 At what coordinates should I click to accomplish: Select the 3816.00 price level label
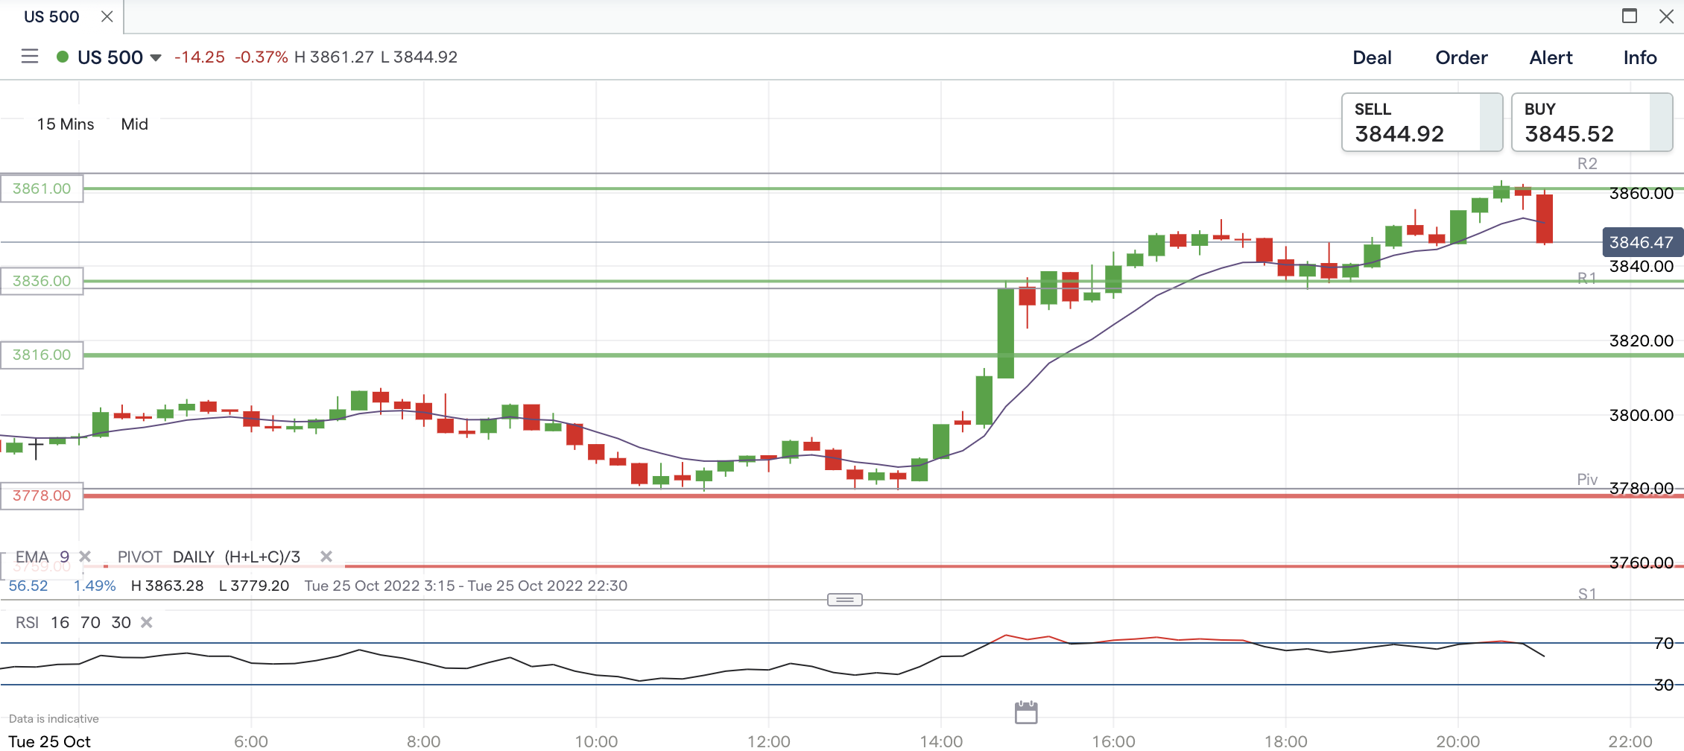point(42,355)
